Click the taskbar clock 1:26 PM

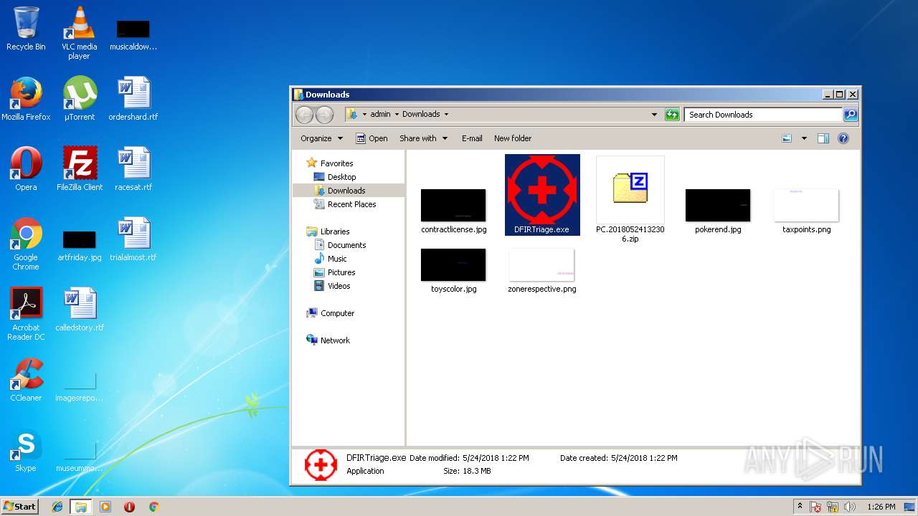coord(881,507)
